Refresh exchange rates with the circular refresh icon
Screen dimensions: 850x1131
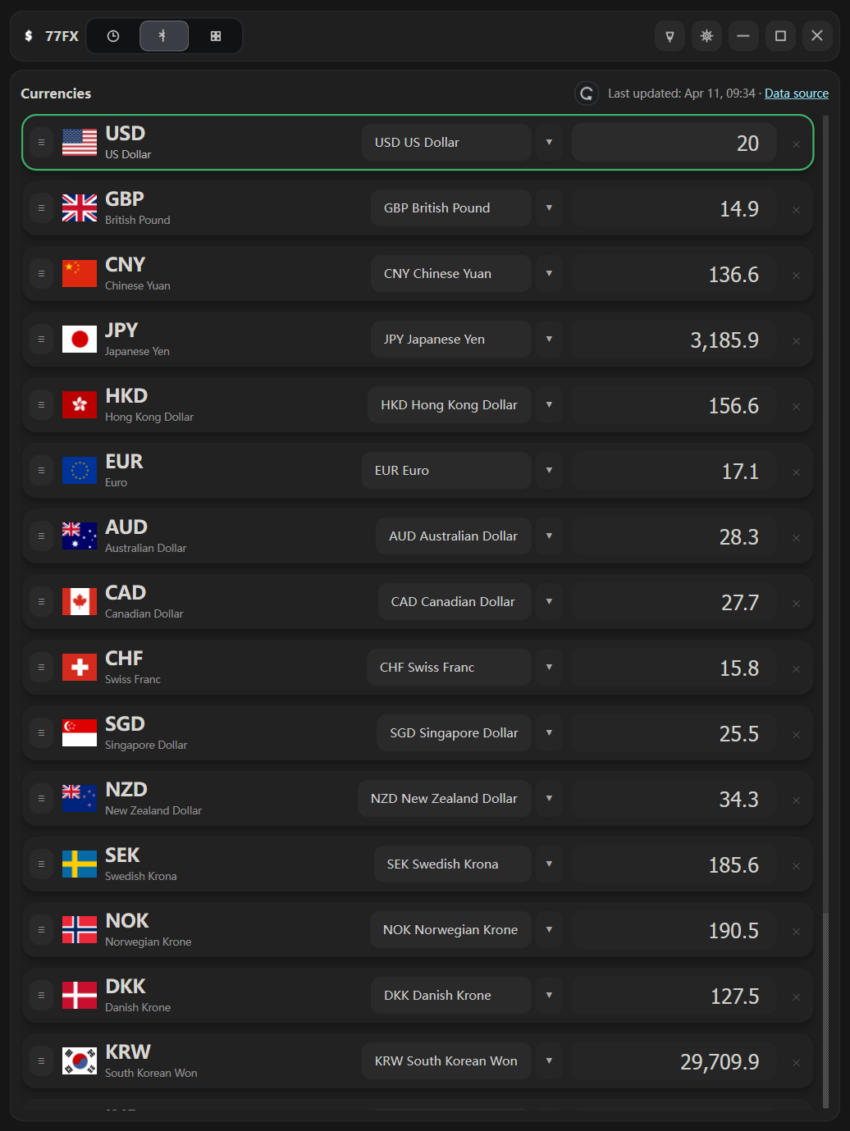586,93
